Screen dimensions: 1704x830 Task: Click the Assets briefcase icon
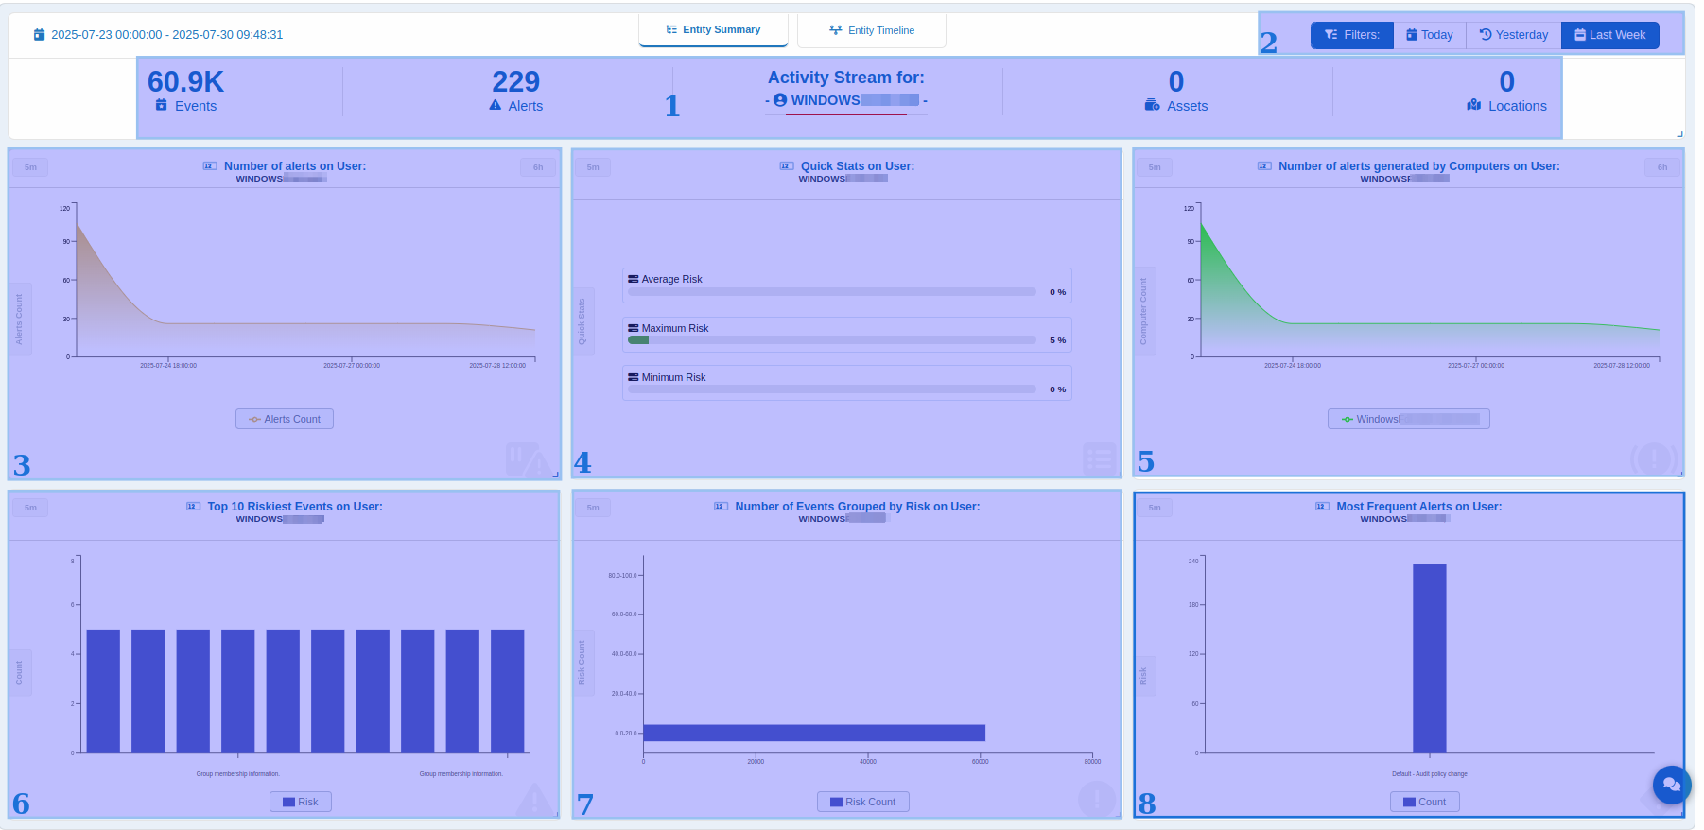1152,106
